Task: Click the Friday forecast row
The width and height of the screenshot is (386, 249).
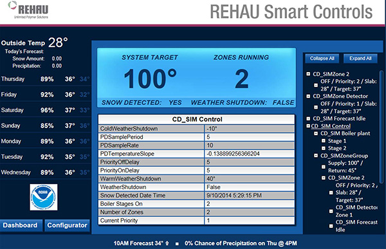Action: [46, 95]
